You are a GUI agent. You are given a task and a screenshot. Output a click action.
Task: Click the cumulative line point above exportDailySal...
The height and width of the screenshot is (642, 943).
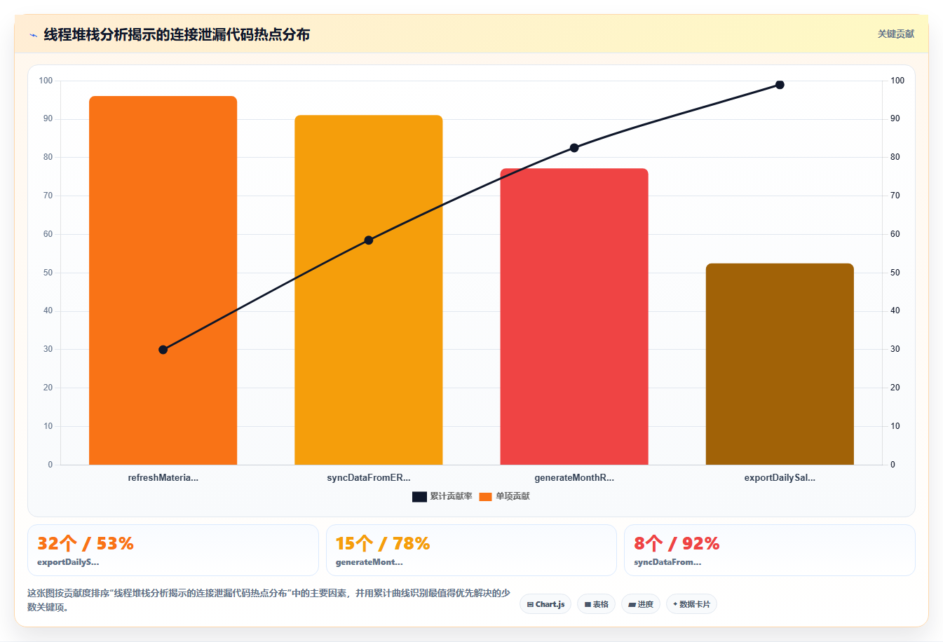(780, 85)
